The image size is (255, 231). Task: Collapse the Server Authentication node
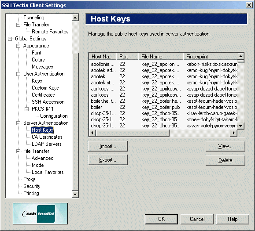pos(18,123)
